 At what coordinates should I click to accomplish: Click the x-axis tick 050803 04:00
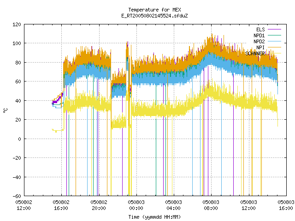[x=173, y=205]
